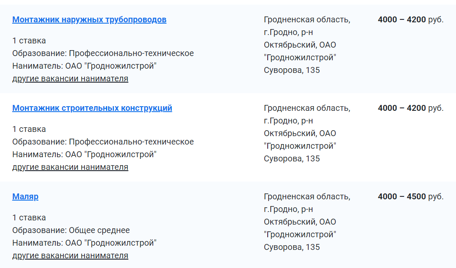
Task: Click the Наниматель line under Маляр
Action: (x=84, y=243)
